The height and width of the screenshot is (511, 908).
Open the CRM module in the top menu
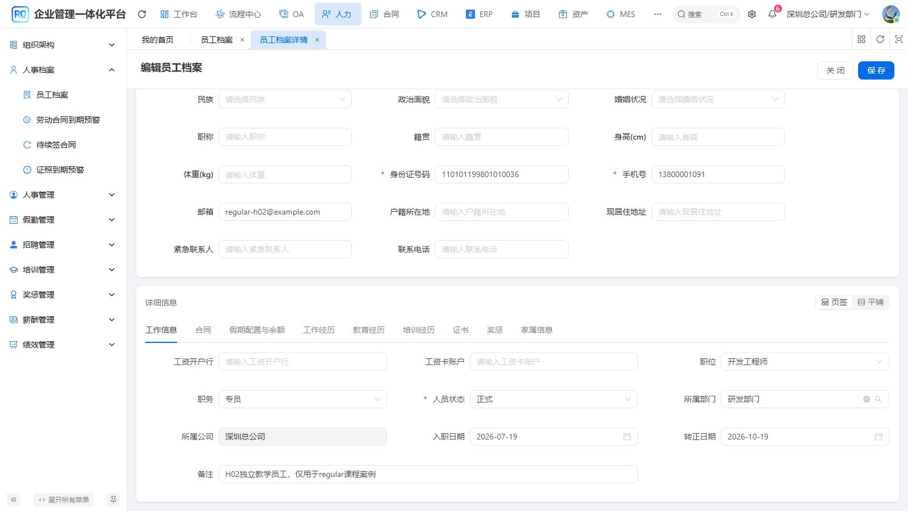pos(432,14)
